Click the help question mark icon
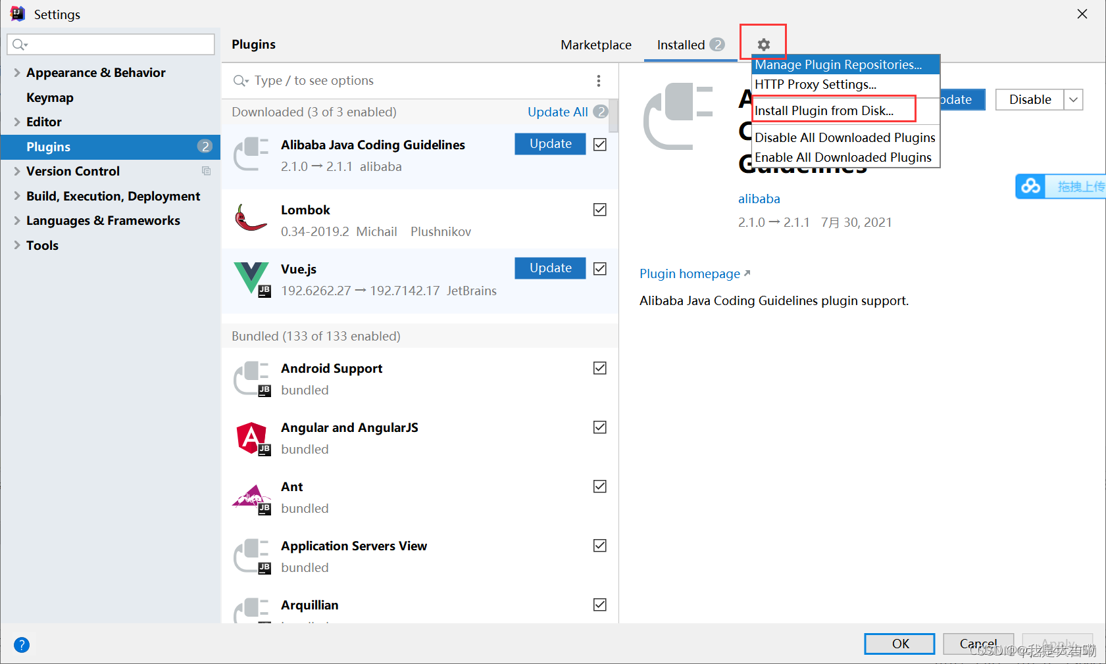The width and height of the screenshot is (1106, 664). click(x=22, y=645)
